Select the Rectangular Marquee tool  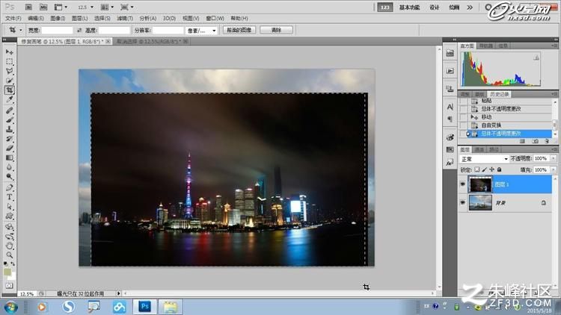click(x=9, y=61)
